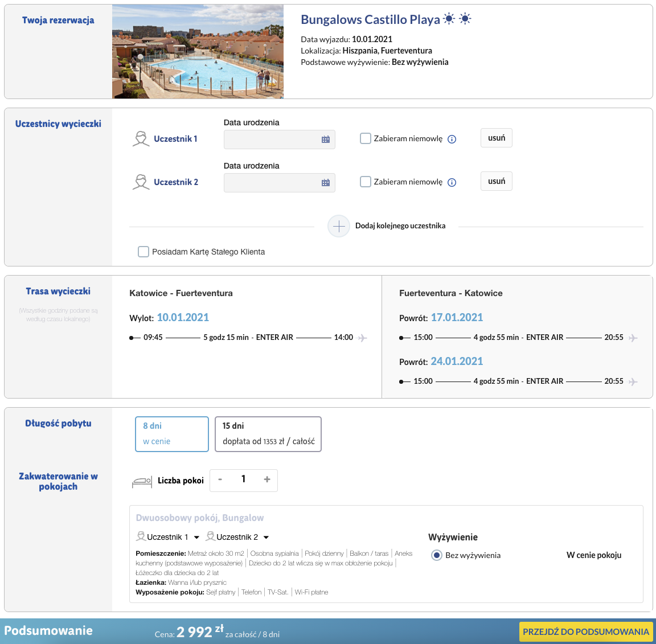Open the Bungalows Castillo Playa hotel title
Image resolution: width=656 pixels, height=644 pixels.
click(x=370, y=20)
